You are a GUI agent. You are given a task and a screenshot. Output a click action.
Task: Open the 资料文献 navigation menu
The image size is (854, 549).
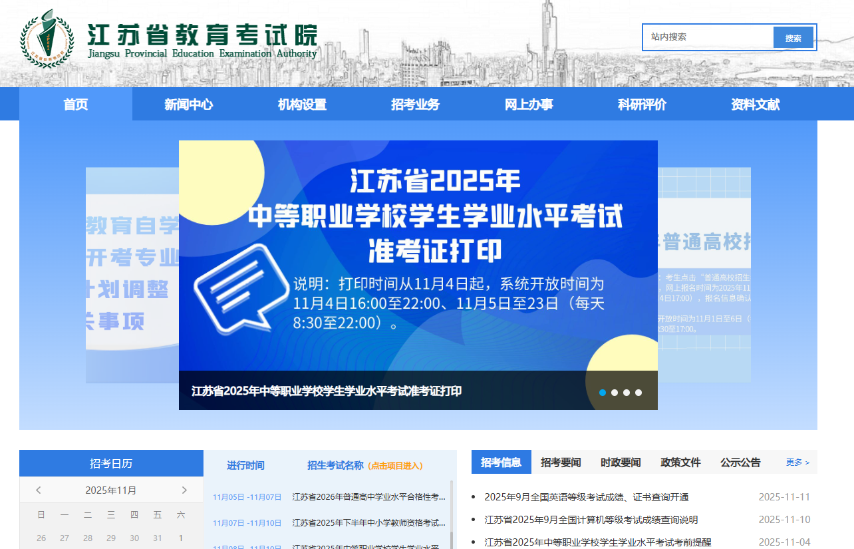(756, 104)
